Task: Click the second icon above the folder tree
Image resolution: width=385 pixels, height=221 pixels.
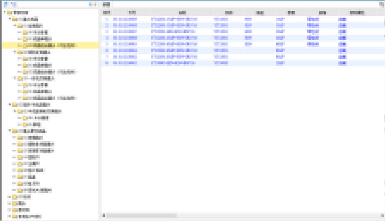Action: coord(14,4)
